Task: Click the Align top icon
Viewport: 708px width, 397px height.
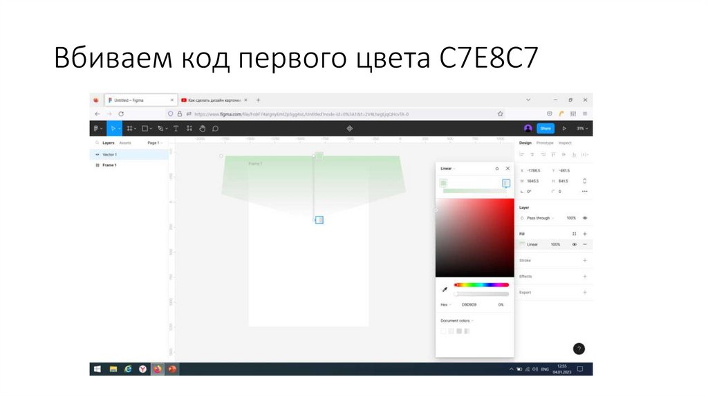Action: click(553, 154)
